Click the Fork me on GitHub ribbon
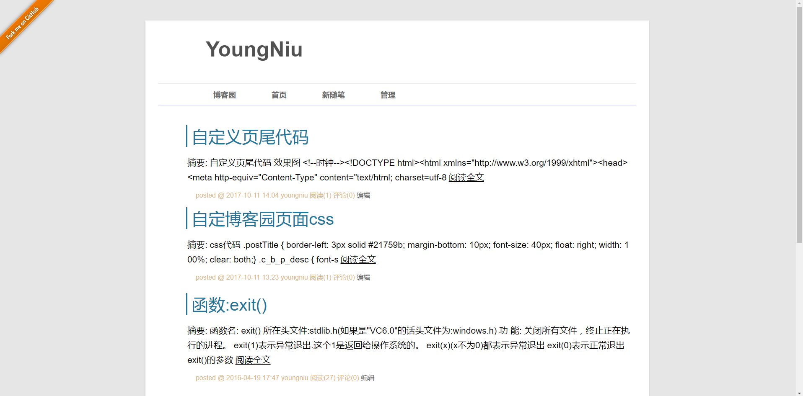This screenshot has width=803, height=396. pyautogui.click(x=22, y=23)
